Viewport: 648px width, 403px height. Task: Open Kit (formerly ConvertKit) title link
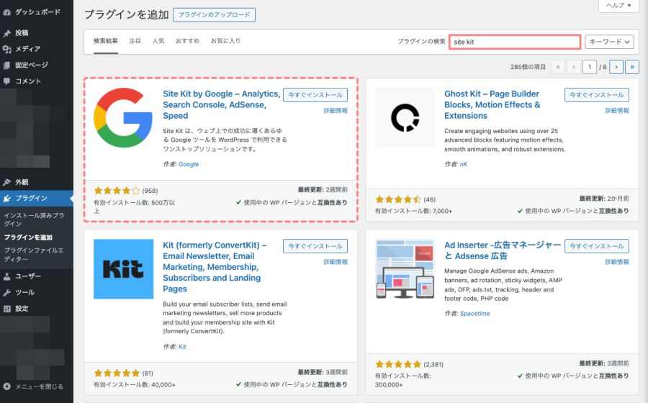coord(215,267)
